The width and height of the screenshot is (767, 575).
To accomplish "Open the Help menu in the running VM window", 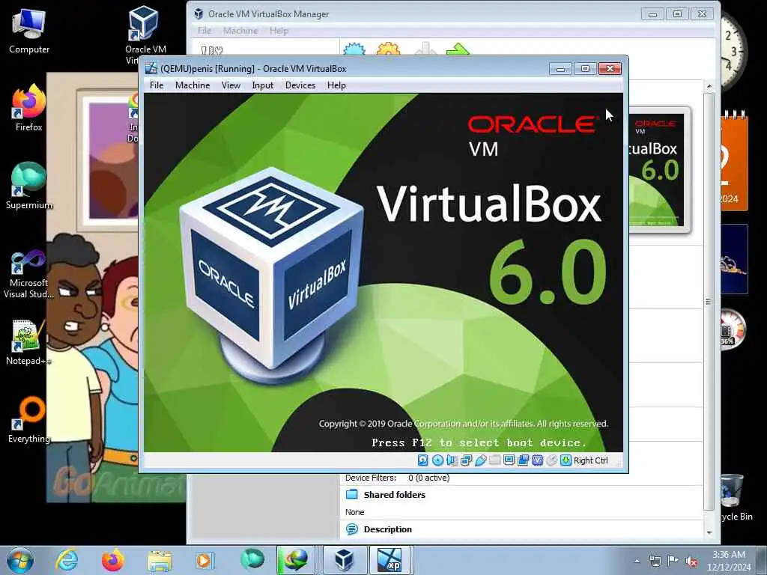I will coord(336,85).
